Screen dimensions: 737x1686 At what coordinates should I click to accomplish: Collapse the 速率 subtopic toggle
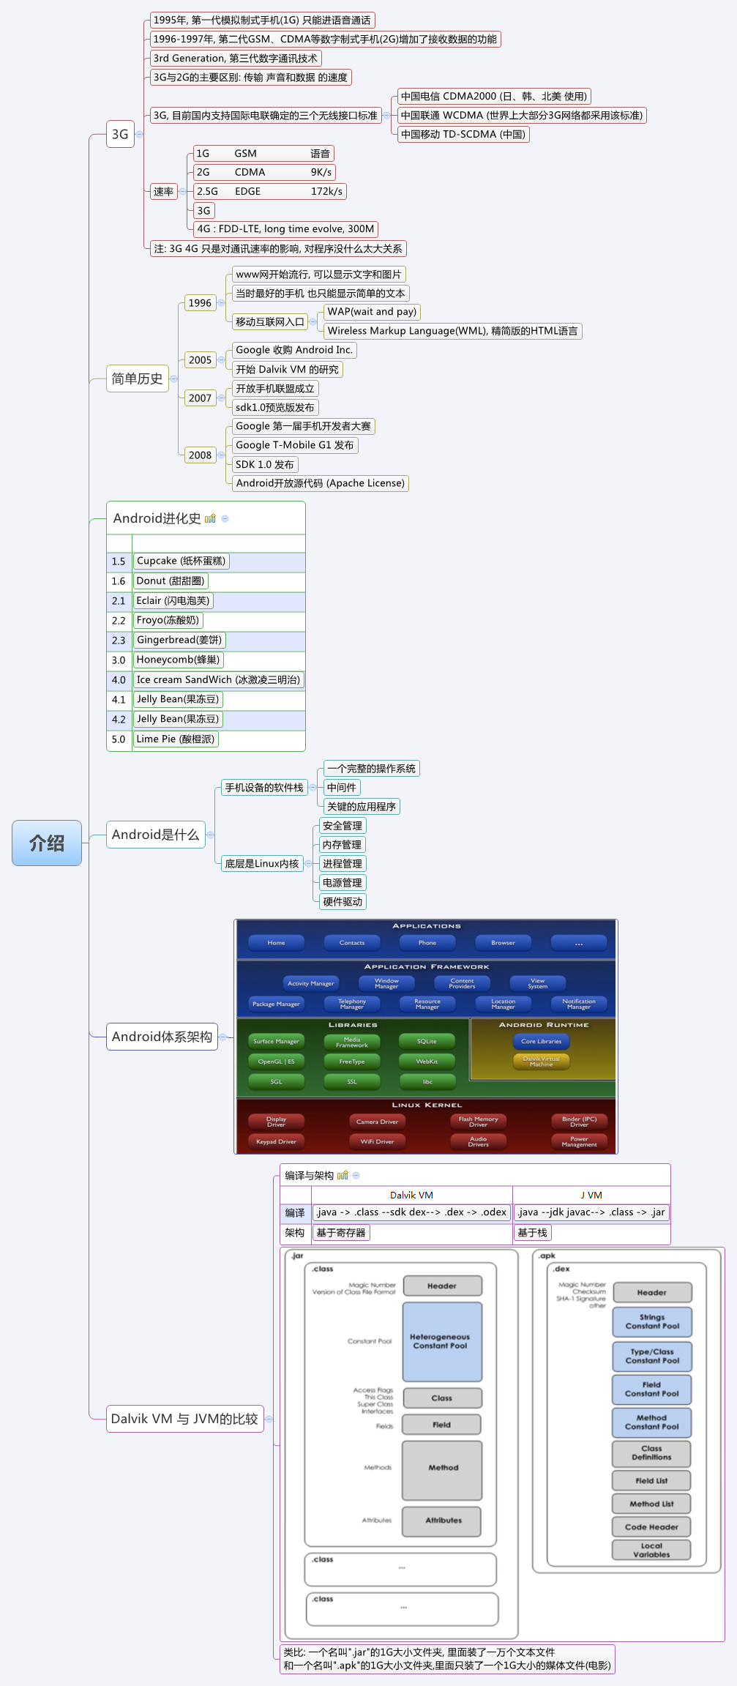(x=182, y=191)
